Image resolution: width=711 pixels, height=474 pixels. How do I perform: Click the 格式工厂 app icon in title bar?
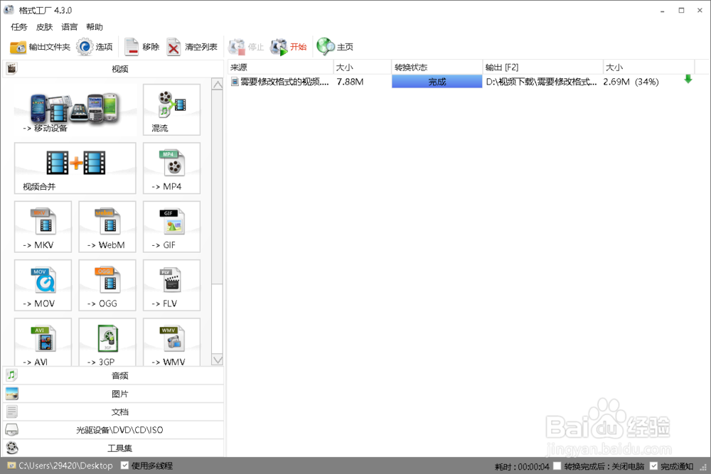pos(9,9)
